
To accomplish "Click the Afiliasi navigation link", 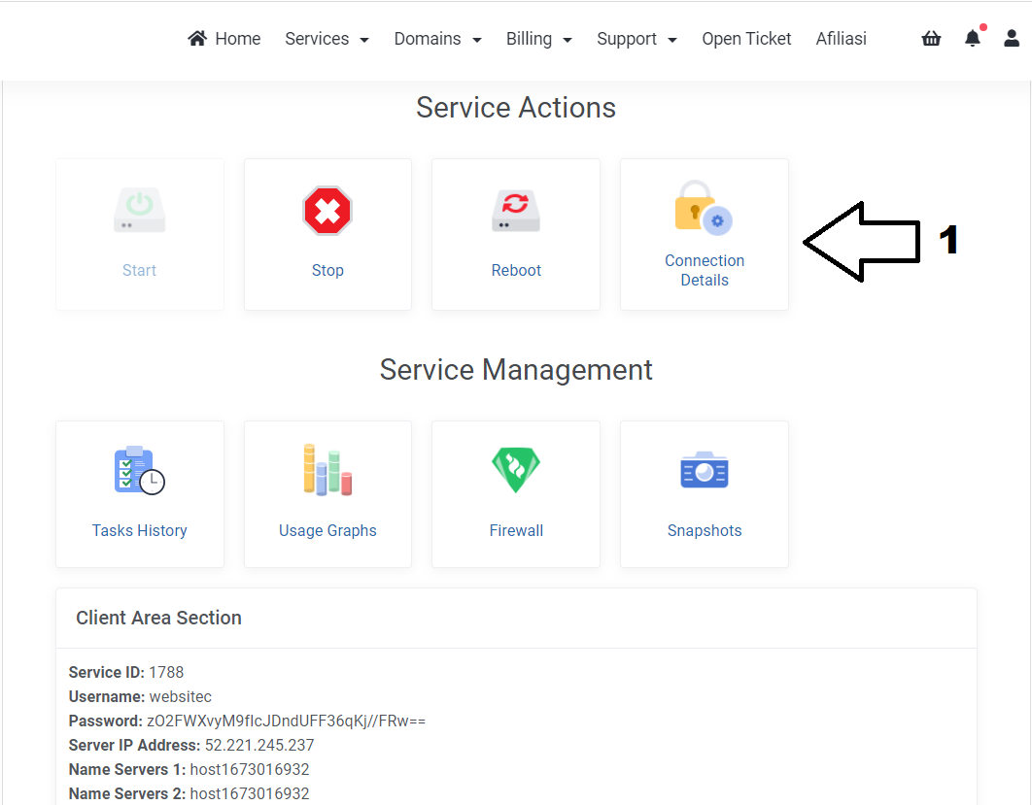I will [841, 39].
